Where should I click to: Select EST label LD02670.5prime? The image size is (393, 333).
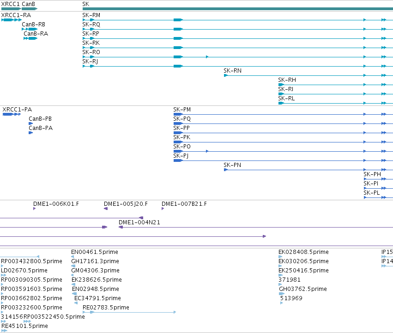click(24, 271)
